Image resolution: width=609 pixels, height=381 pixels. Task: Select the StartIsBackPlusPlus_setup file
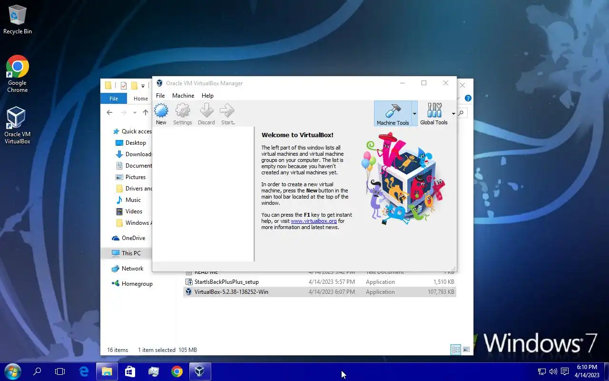[x=226, y=282]
